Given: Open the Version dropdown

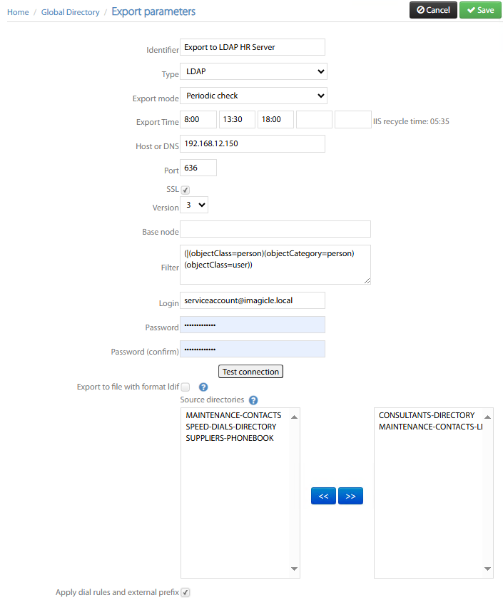Looking at the screenshot, I should pyautogui.click(x=194, y=205).
